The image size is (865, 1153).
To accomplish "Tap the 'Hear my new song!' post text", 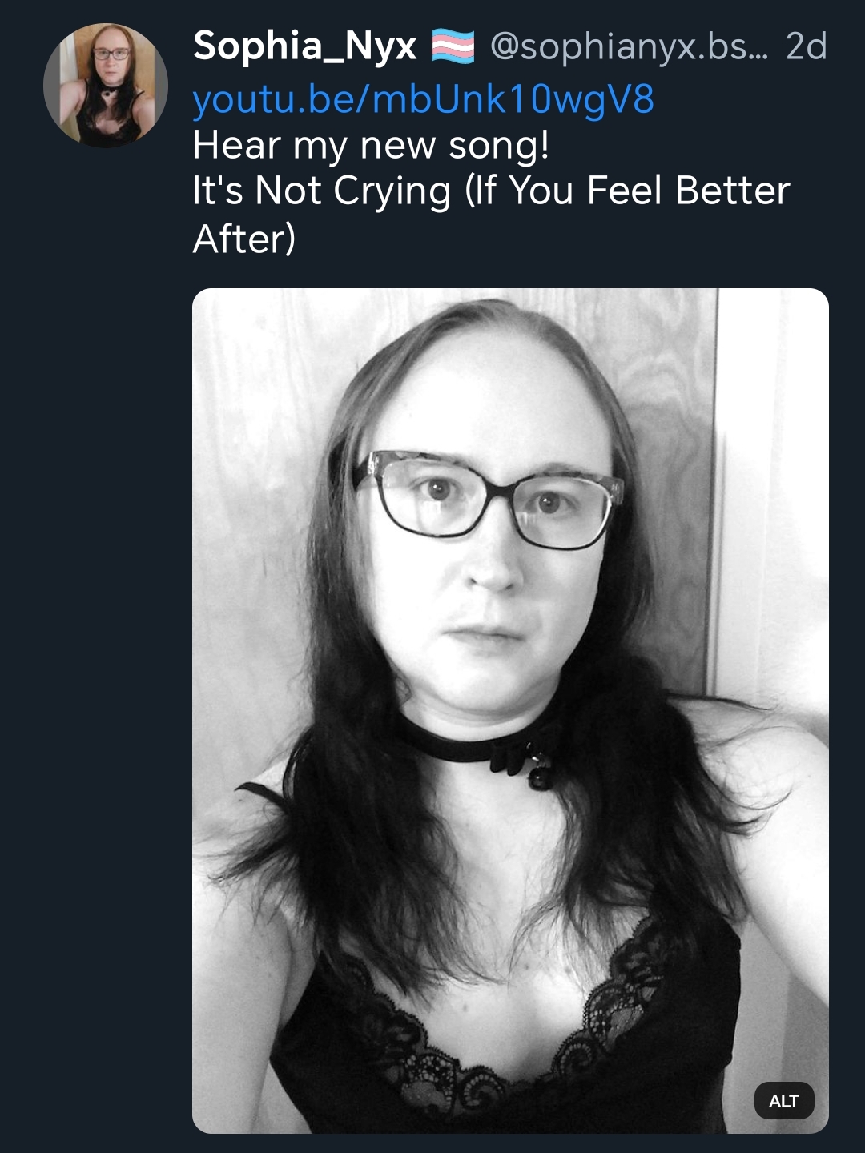I will 371,146.
